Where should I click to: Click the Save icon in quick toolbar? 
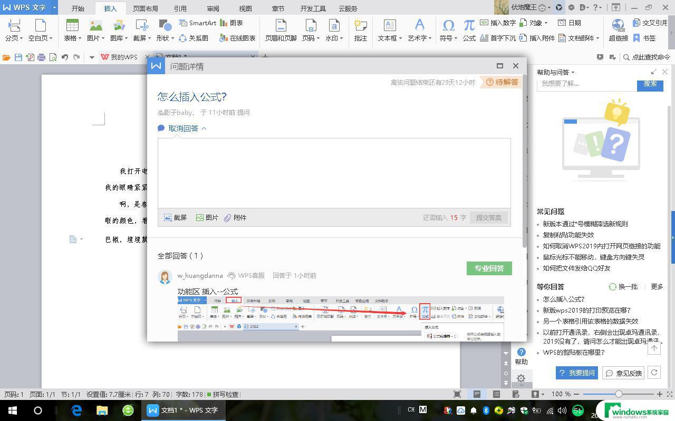(x=18, y=57)
